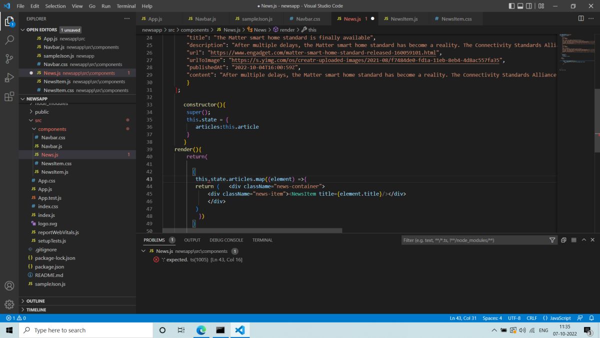Switch to the TERMINAL panel tab
The width and height of the screenshot is (600, 338).
pos(262,240)
